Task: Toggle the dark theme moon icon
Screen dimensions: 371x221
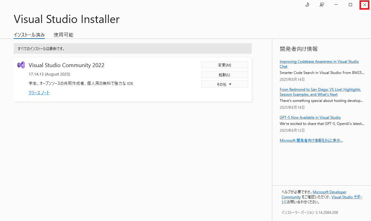Action: point(307,5)
